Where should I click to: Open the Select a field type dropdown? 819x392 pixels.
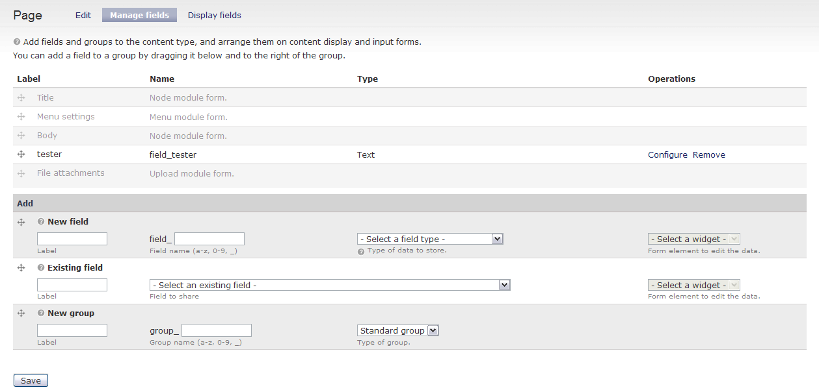[x=430, y=239]
